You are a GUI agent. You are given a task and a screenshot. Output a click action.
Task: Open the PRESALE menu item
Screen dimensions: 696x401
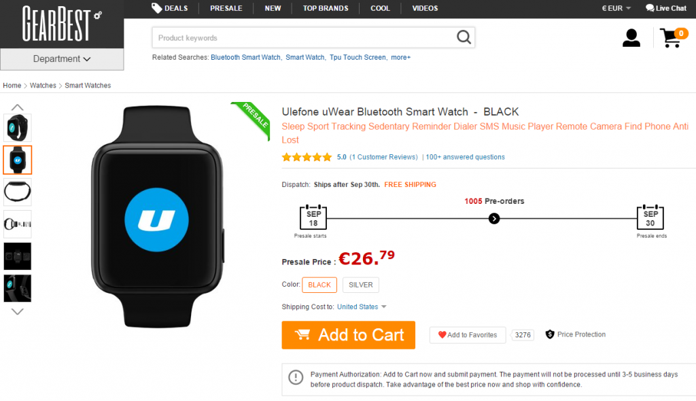(226, 8)
